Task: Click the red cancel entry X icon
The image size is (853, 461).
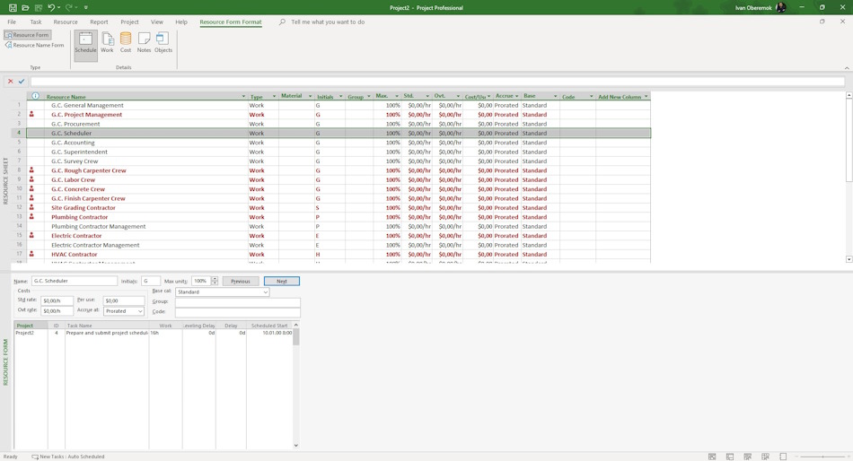Action: click(11, 81)
